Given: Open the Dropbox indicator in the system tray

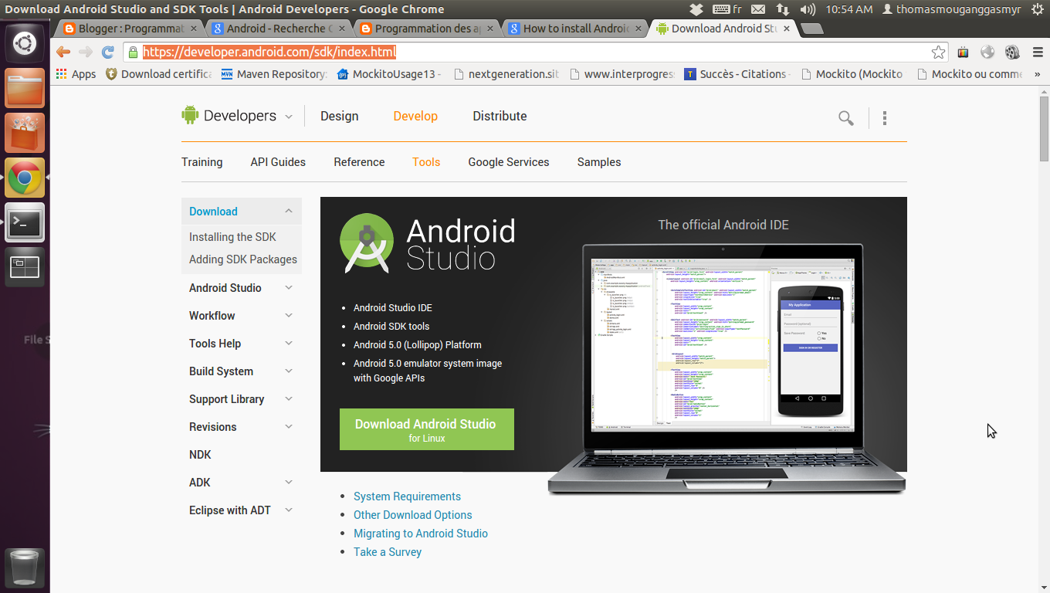Looking at the screenshot, I should [696, 9].
